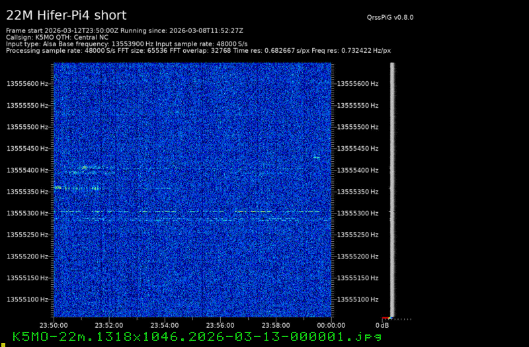Click the "00:00:00" time axis label
Screen dimensions: 529x347
tap(331, 326)
